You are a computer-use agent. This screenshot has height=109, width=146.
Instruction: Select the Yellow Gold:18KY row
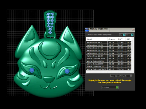pyautogui.click(x=109, y=51)
